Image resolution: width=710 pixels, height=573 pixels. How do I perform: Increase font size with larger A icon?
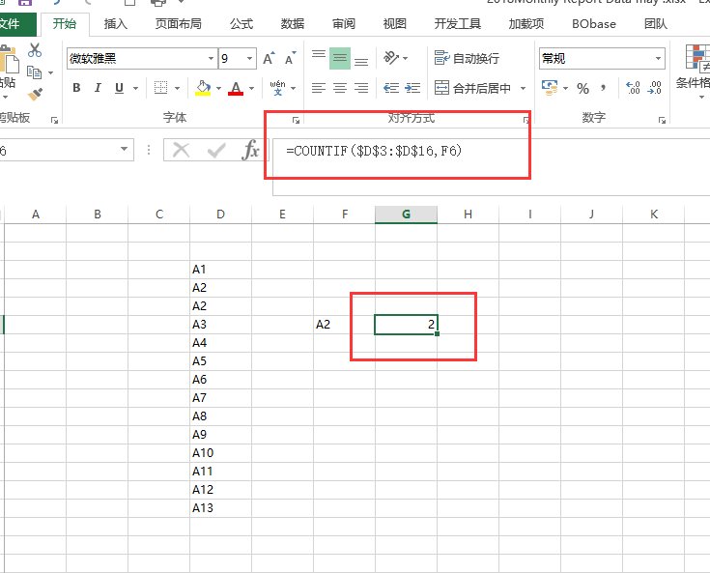pyautogui.click(x=269, y=58)
